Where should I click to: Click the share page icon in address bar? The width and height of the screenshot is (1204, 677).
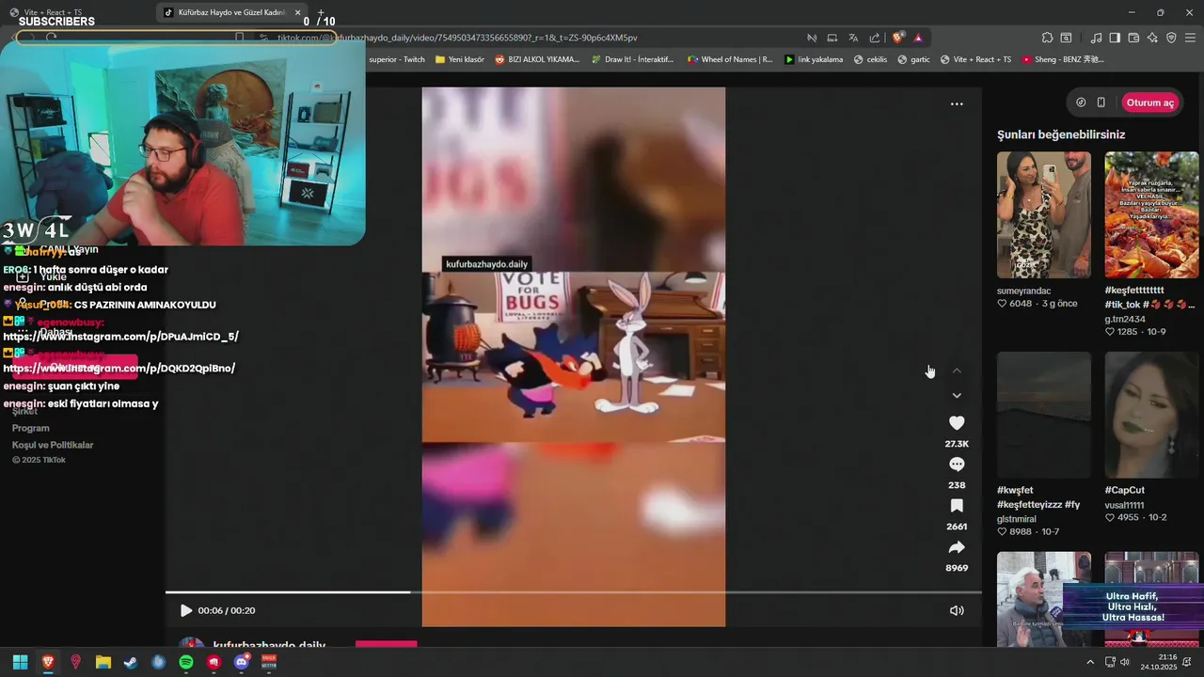pos(875,38)
